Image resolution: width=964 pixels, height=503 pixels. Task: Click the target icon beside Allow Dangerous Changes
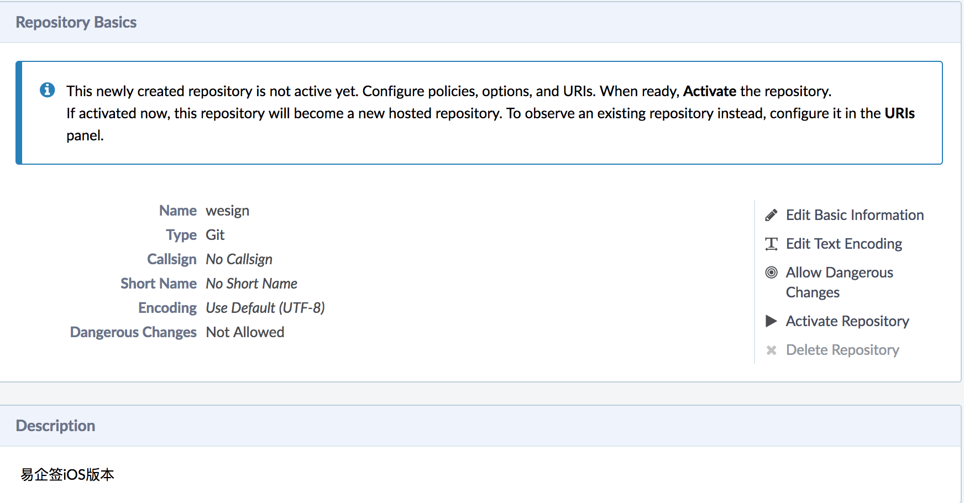tap(771, 273)
